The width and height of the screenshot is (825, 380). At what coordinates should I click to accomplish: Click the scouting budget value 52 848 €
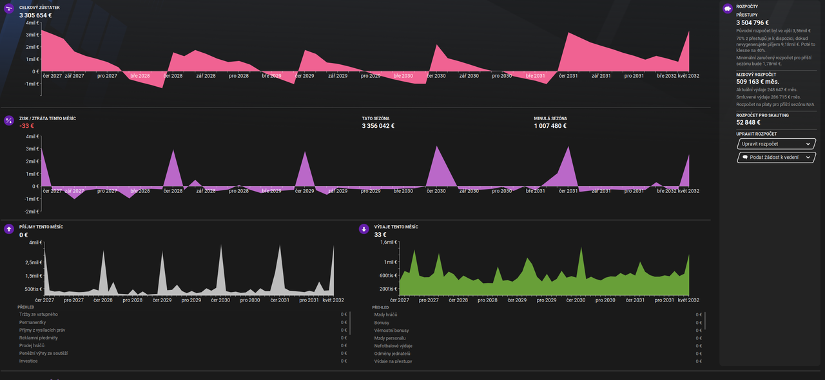(x=749, y=122)
